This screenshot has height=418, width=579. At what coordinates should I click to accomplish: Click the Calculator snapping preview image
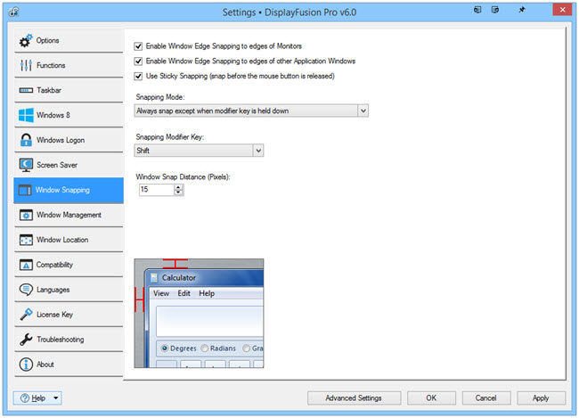[x=199, y=314]
